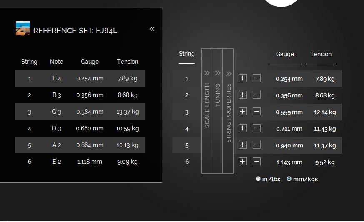Click custom gauge value 0.711 mm

[289, 129]
